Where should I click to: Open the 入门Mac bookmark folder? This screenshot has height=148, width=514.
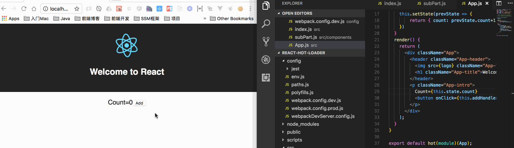[36, 18]
